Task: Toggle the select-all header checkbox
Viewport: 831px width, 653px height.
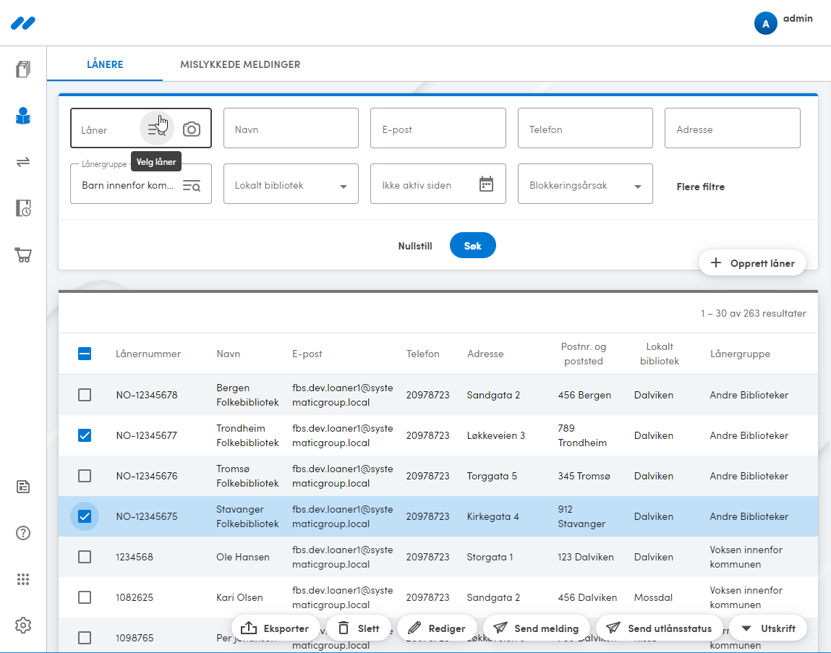Action: (85, 354)
